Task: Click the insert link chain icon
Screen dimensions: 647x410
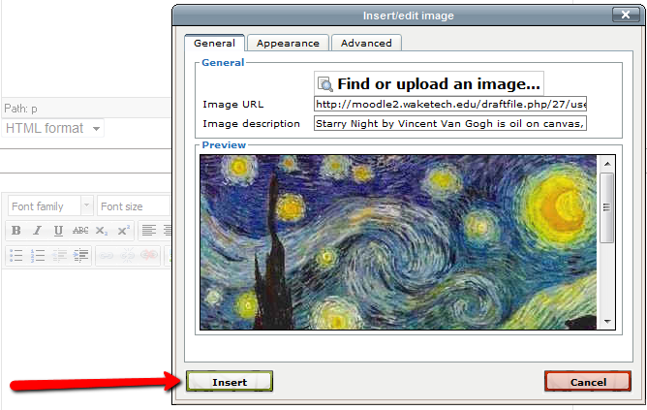Action: (x=106, y=255)
